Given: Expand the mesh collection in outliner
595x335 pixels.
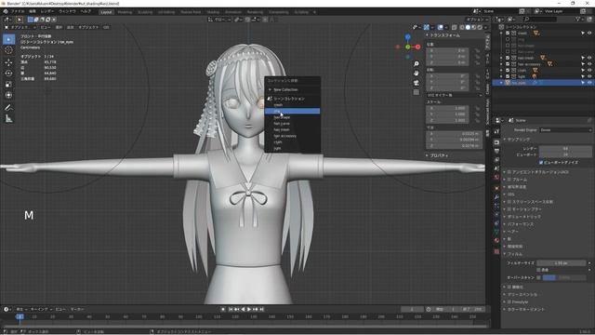Looking at the screenshot, I should tap(501, 33).
